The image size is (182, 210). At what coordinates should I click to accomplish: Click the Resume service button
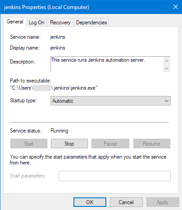click(152, 144)
